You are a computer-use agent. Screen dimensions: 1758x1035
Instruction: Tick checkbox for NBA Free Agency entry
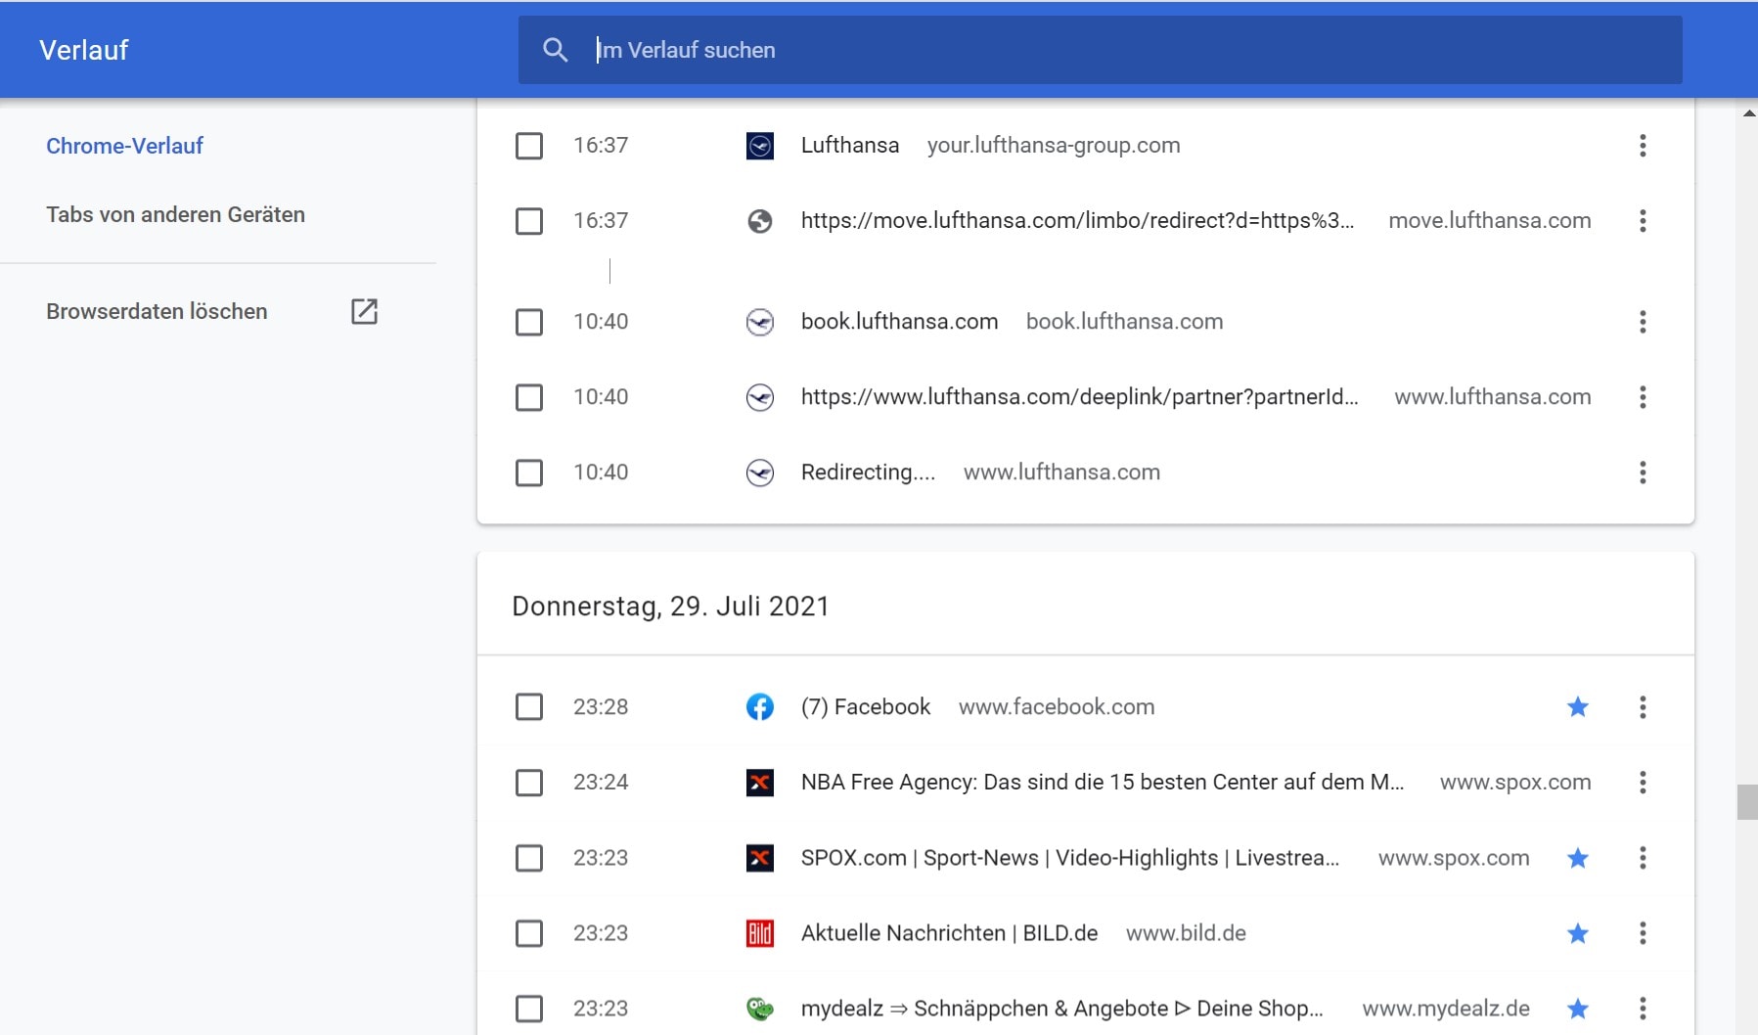[x=529, y=783]
